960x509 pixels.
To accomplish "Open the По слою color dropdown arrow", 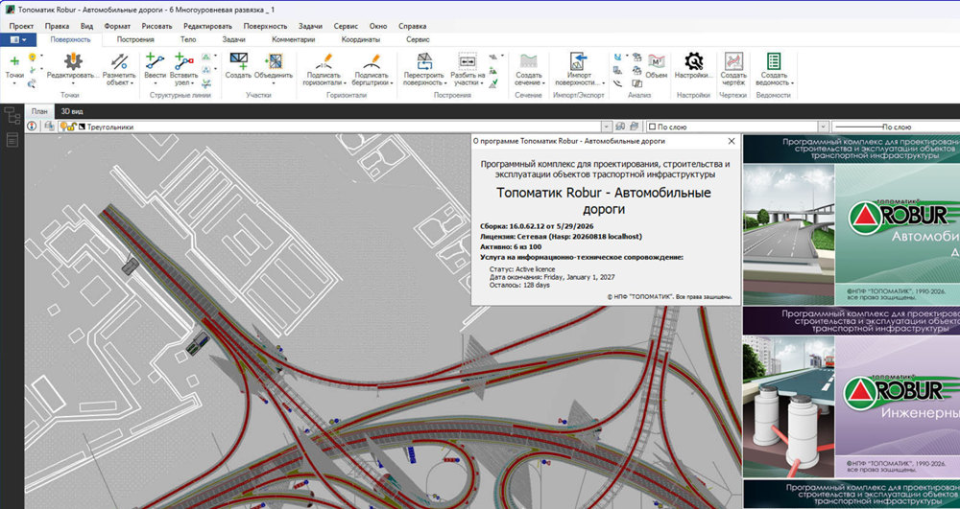I will point(823,127).
